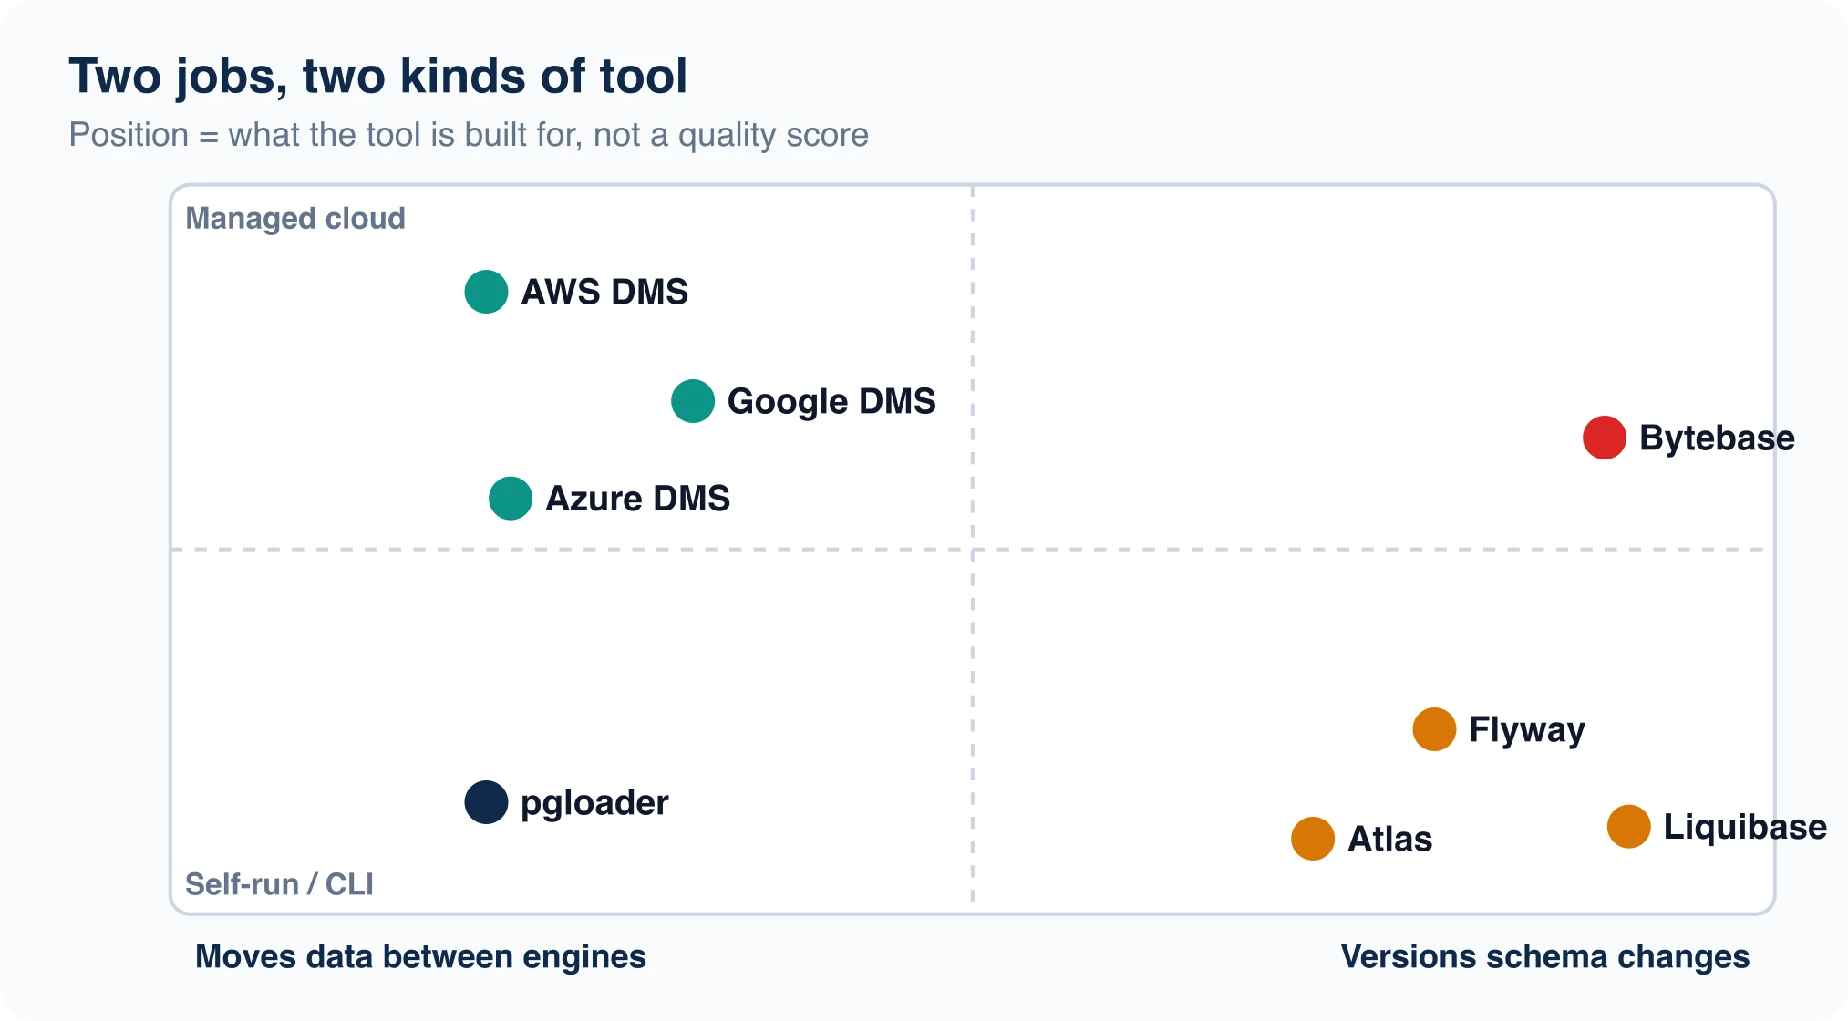Select the 'Azure DMS' label

tap(637, 499)
